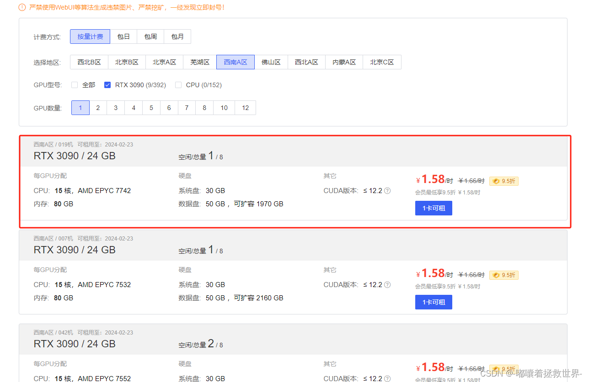Switch billing to 包周
589x382 pixels.
[150, 37]
